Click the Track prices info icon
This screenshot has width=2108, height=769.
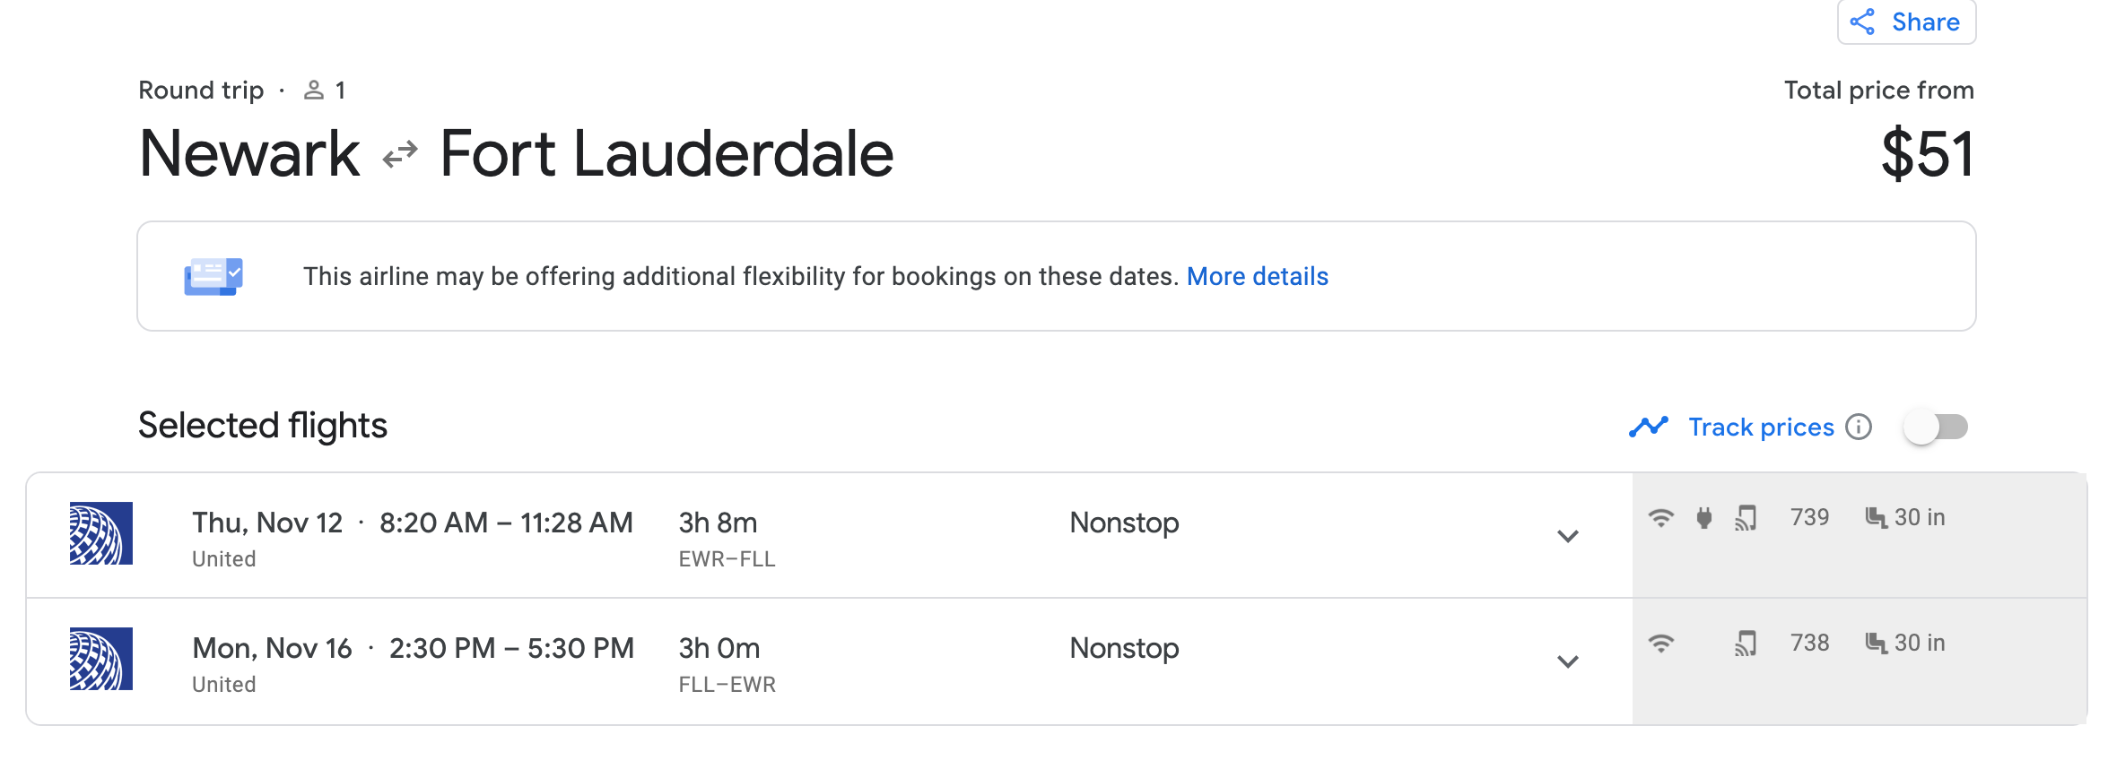click(1859, 428)
